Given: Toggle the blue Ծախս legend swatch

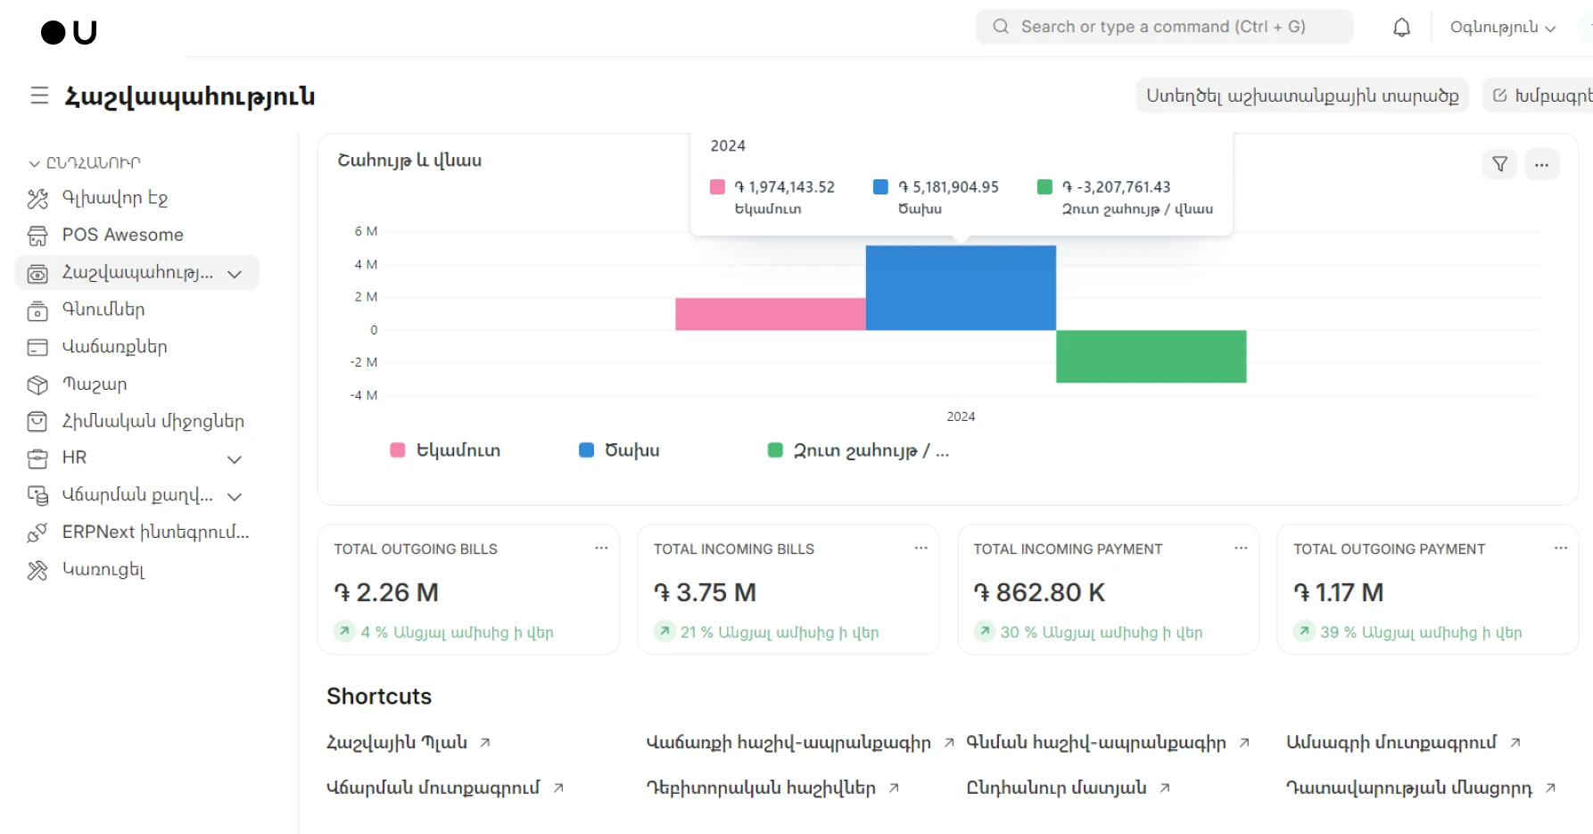Looking at the screenshot, I should 586,450.
